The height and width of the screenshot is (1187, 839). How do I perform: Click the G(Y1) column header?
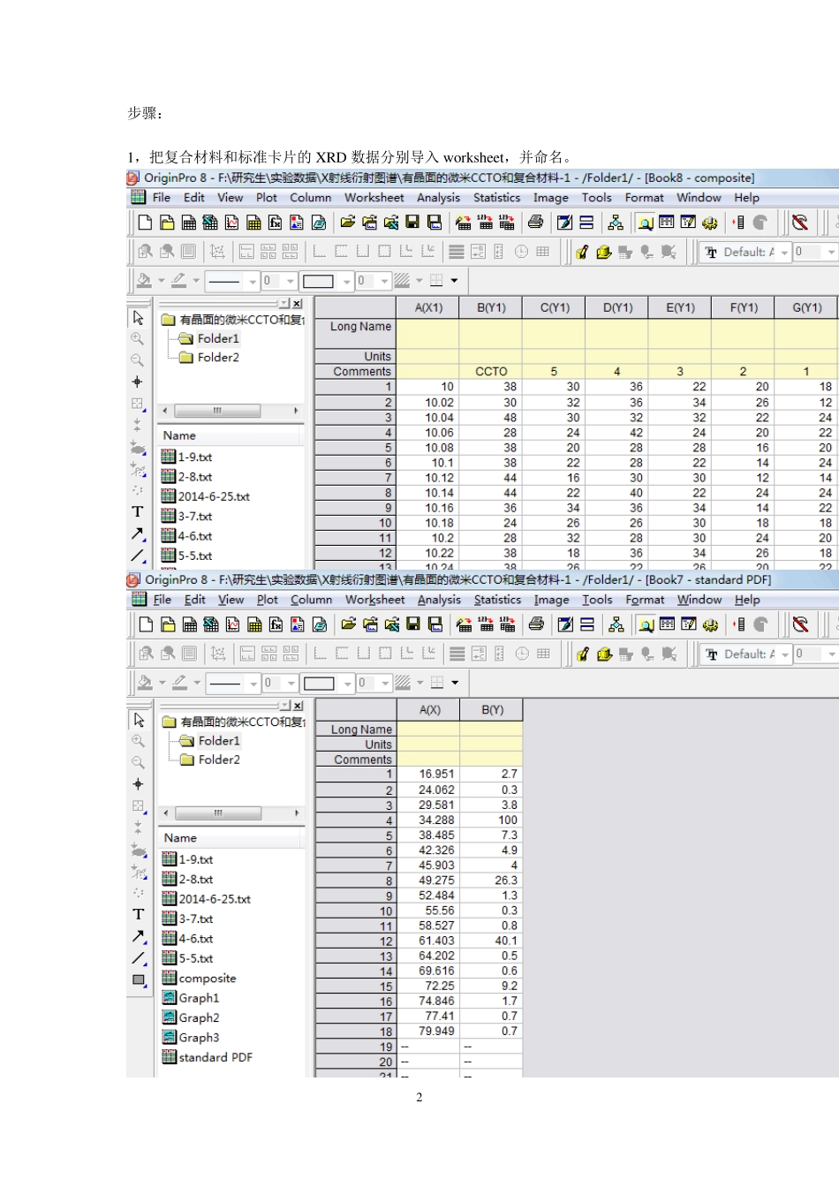tap(806, 307)
